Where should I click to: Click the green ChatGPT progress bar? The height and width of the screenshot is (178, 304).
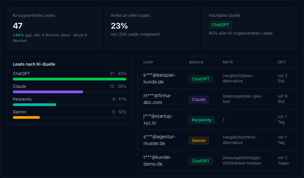click(x=70, y=79)
